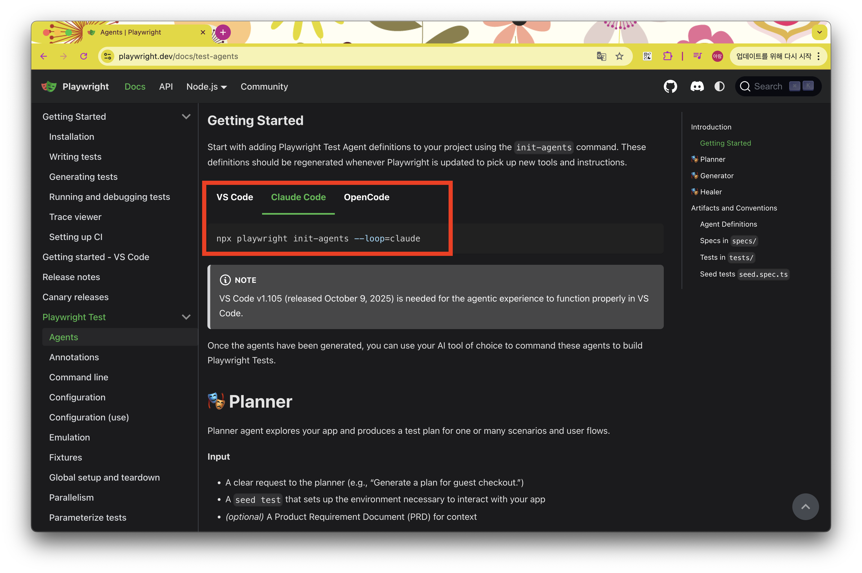Toggle dark and light mode

coord(719,87)
